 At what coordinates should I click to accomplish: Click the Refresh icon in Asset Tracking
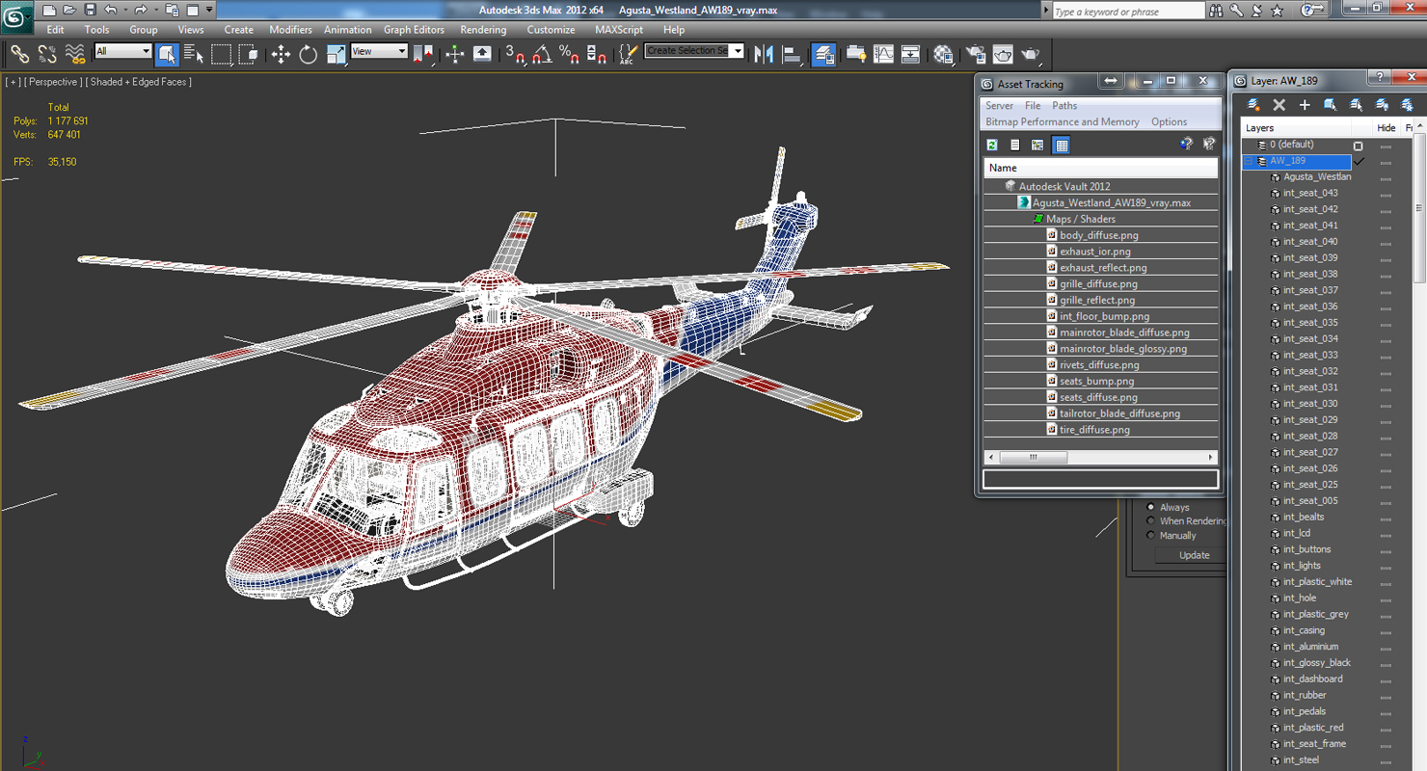(992, 145)
